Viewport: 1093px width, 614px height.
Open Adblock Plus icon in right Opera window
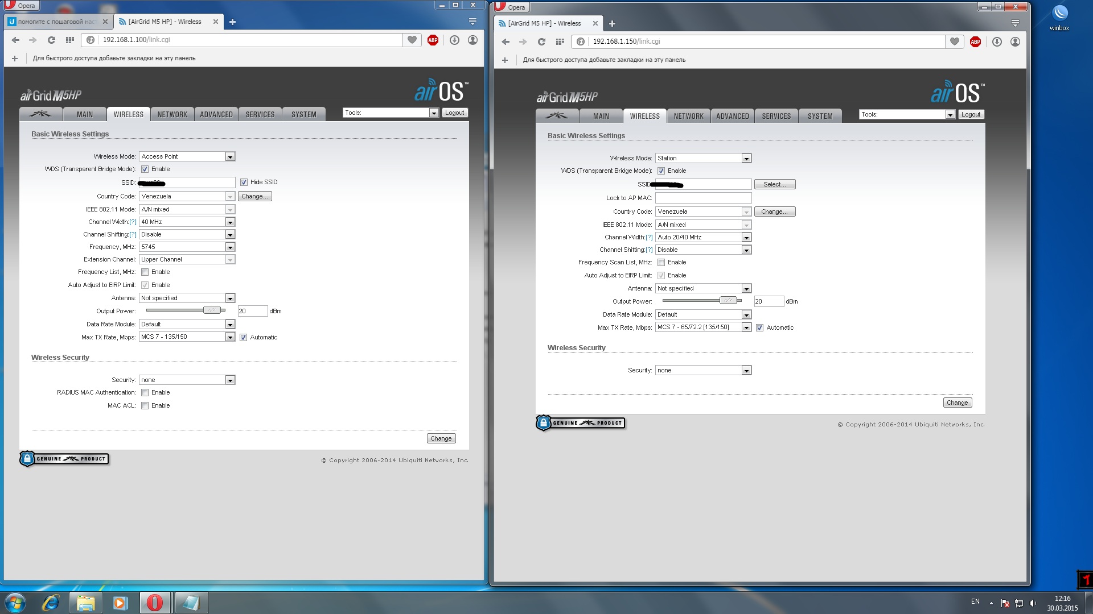(975, 42)
